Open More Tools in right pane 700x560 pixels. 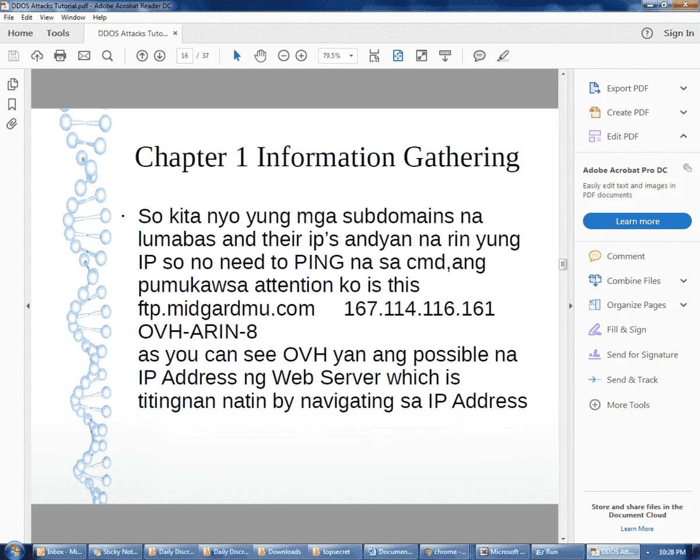(619, 405)
